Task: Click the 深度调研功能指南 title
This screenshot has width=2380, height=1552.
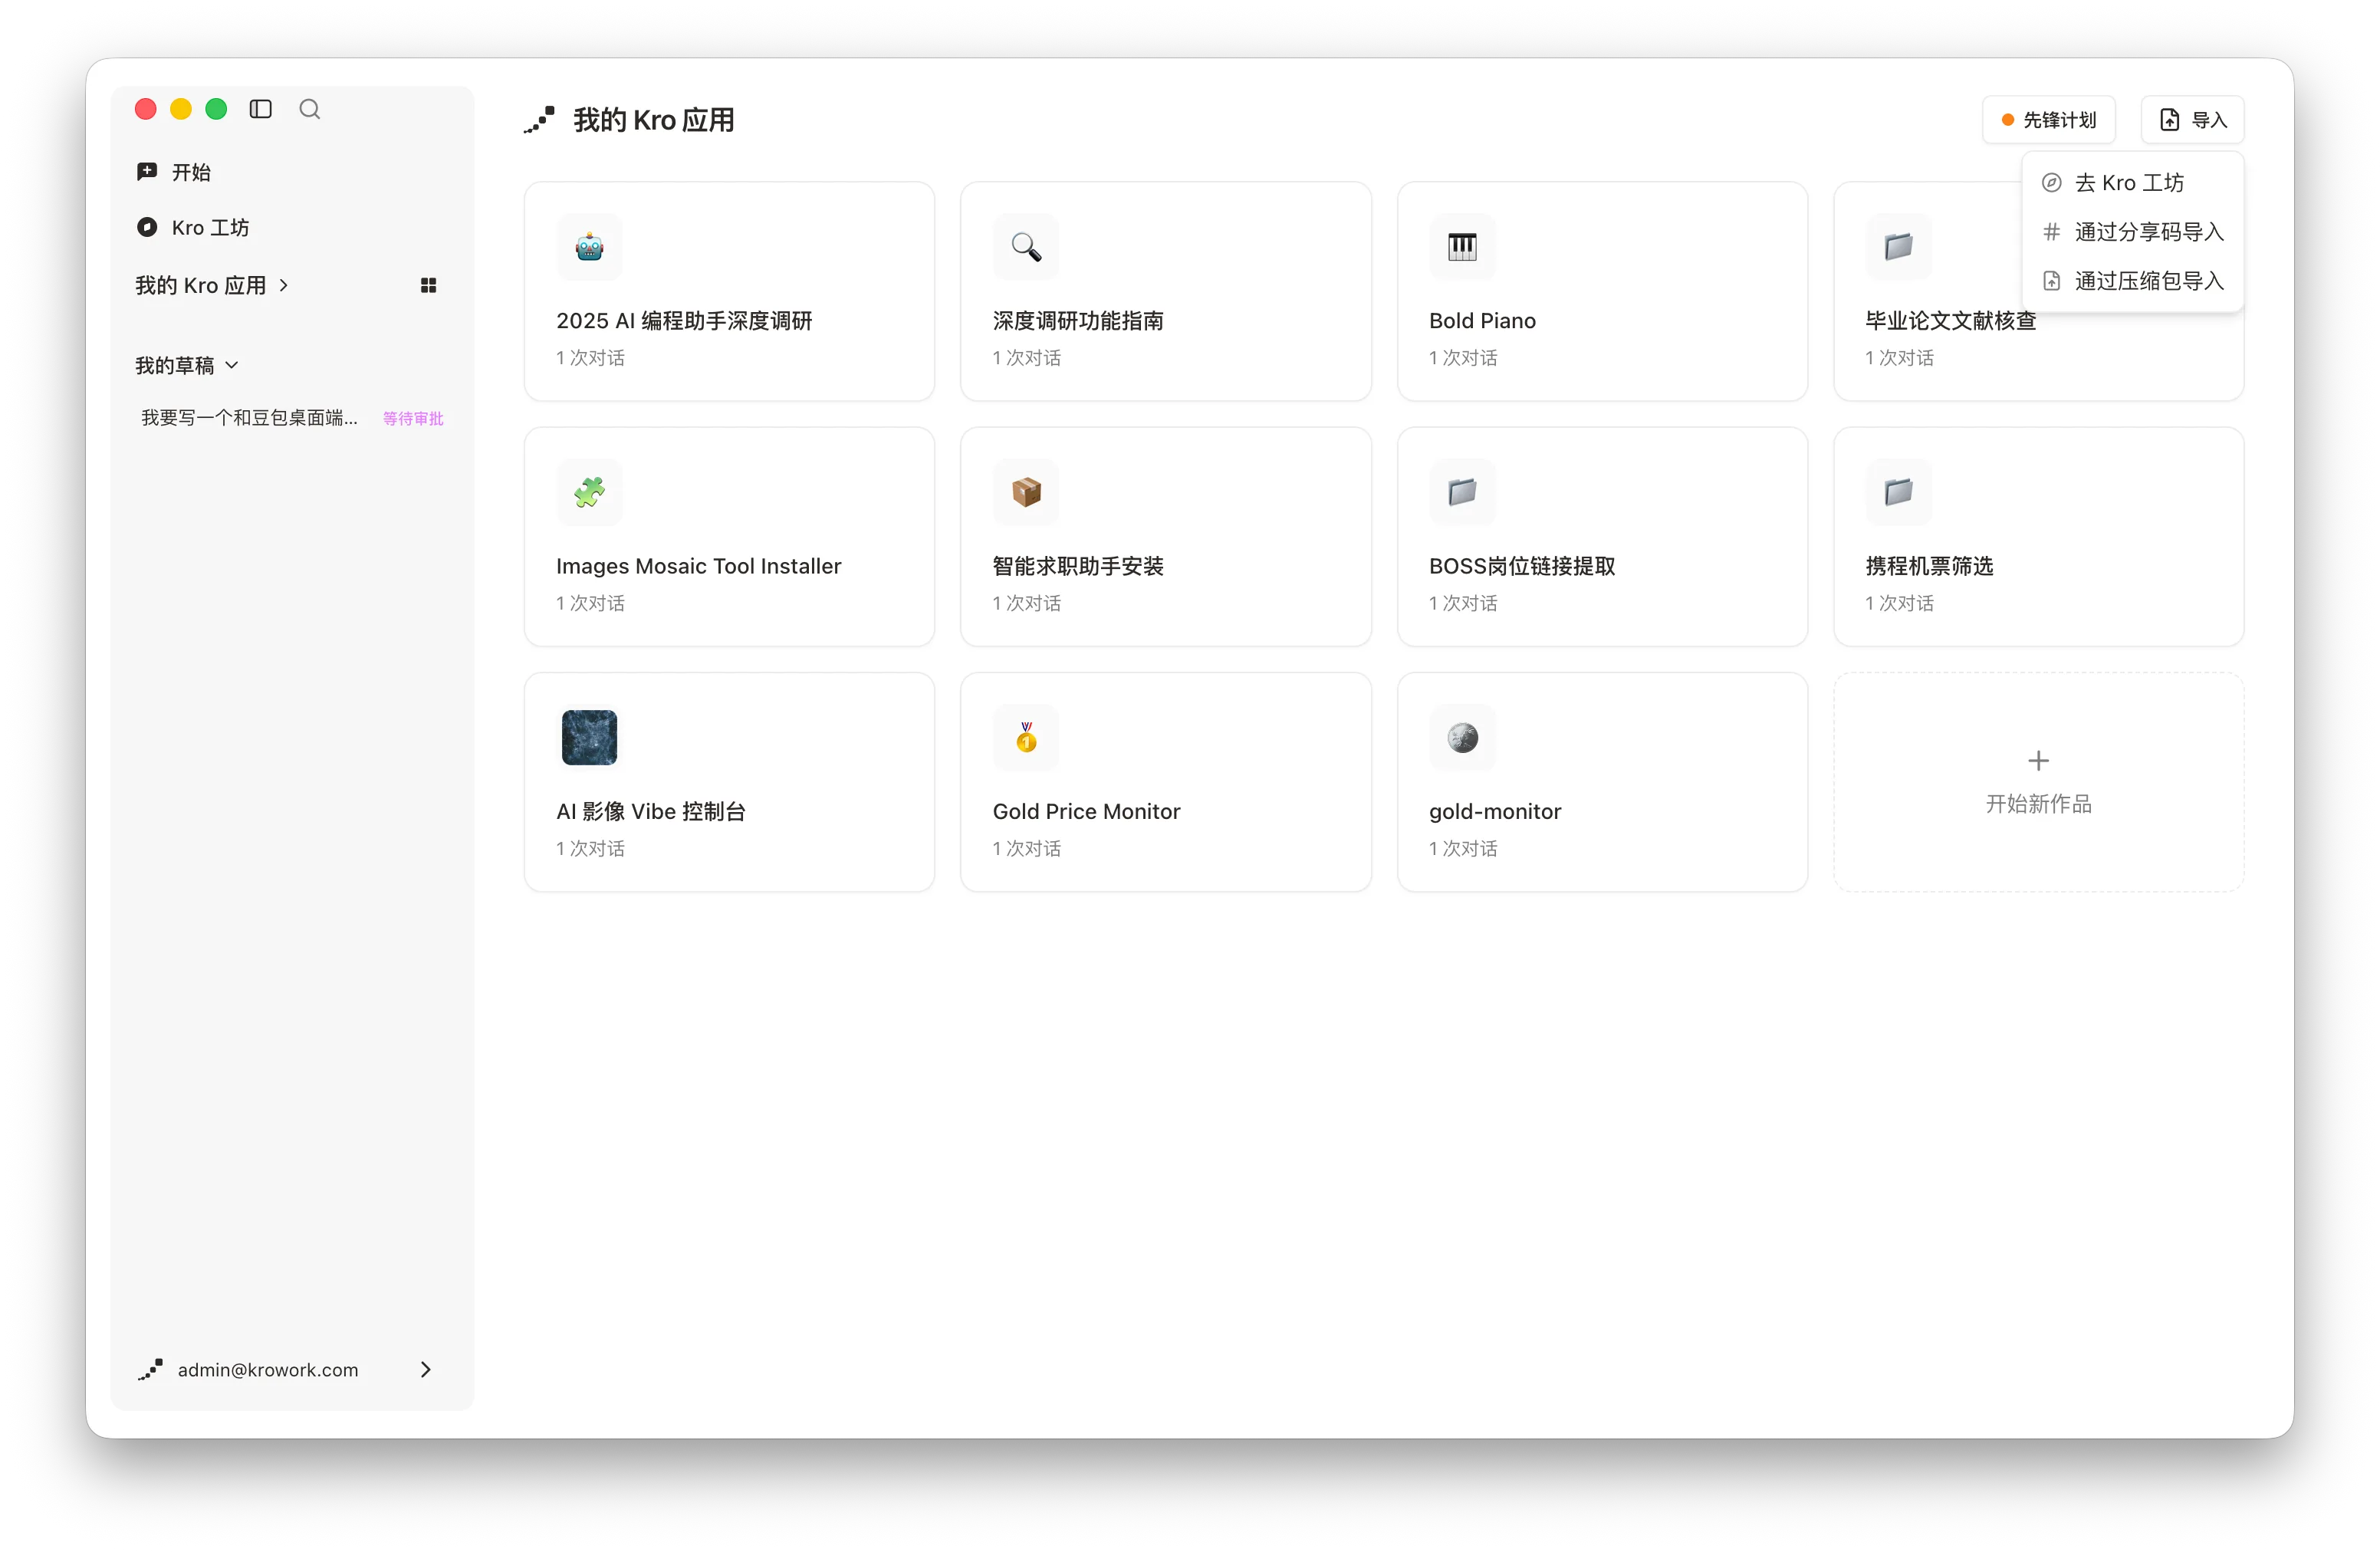Action: pyautogui.click(x=1078, y=321)
